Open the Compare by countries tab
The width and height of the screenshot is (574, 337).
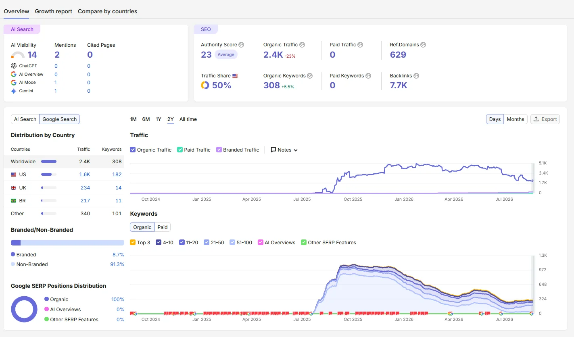coord(108,11)
